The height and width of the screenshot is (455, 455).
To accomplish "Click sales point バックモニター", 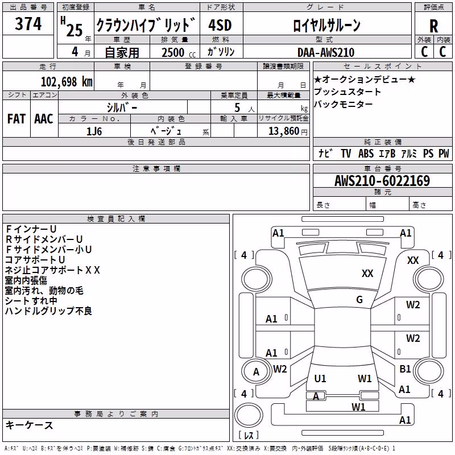I will click(344, 104).
